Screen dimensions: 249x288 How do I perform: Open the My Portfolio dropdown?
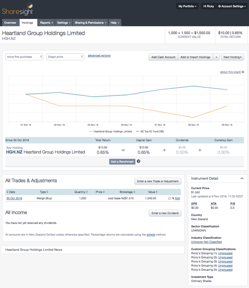(187, 6)
